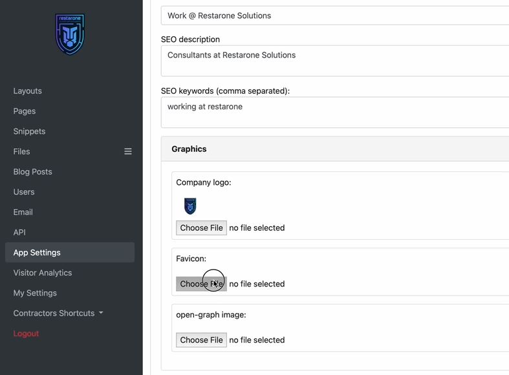The width and height of the screenshot is (509, 375).
Task: Click the 'SEO description' label
Action: click(190, 39)
